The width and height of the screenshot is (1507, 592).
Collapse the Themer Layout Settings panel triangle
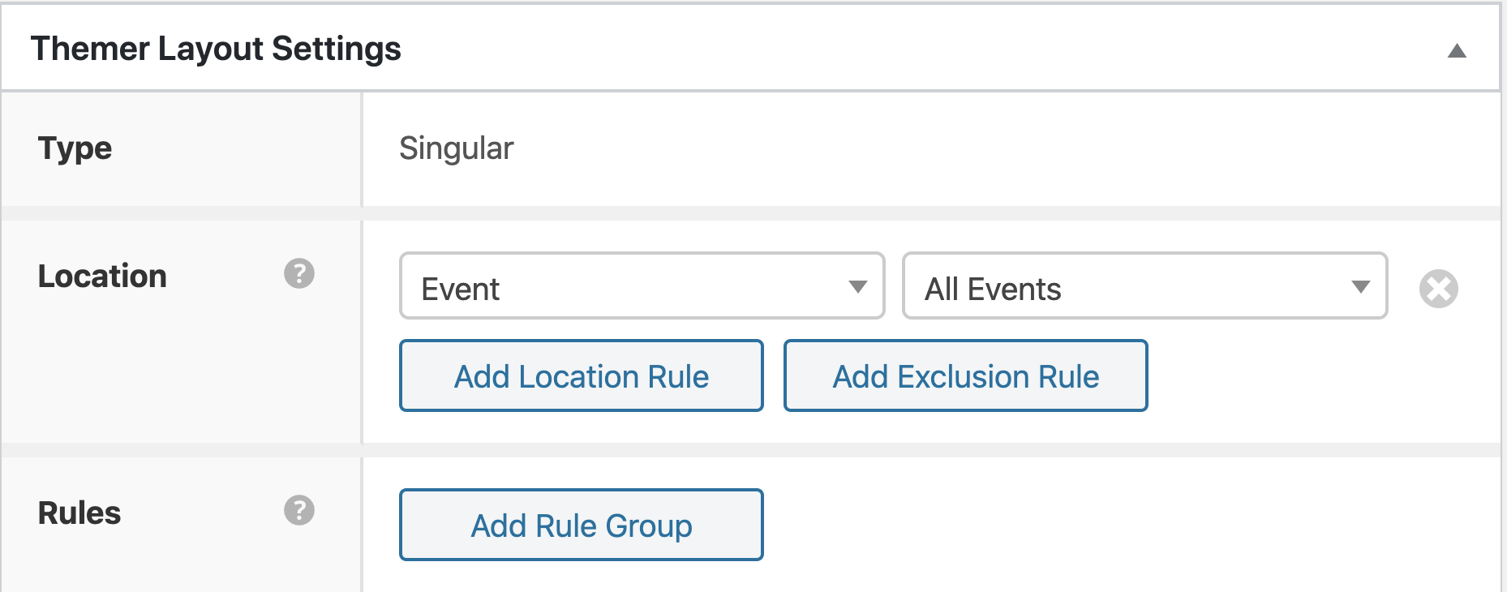tap(1457, 51)
